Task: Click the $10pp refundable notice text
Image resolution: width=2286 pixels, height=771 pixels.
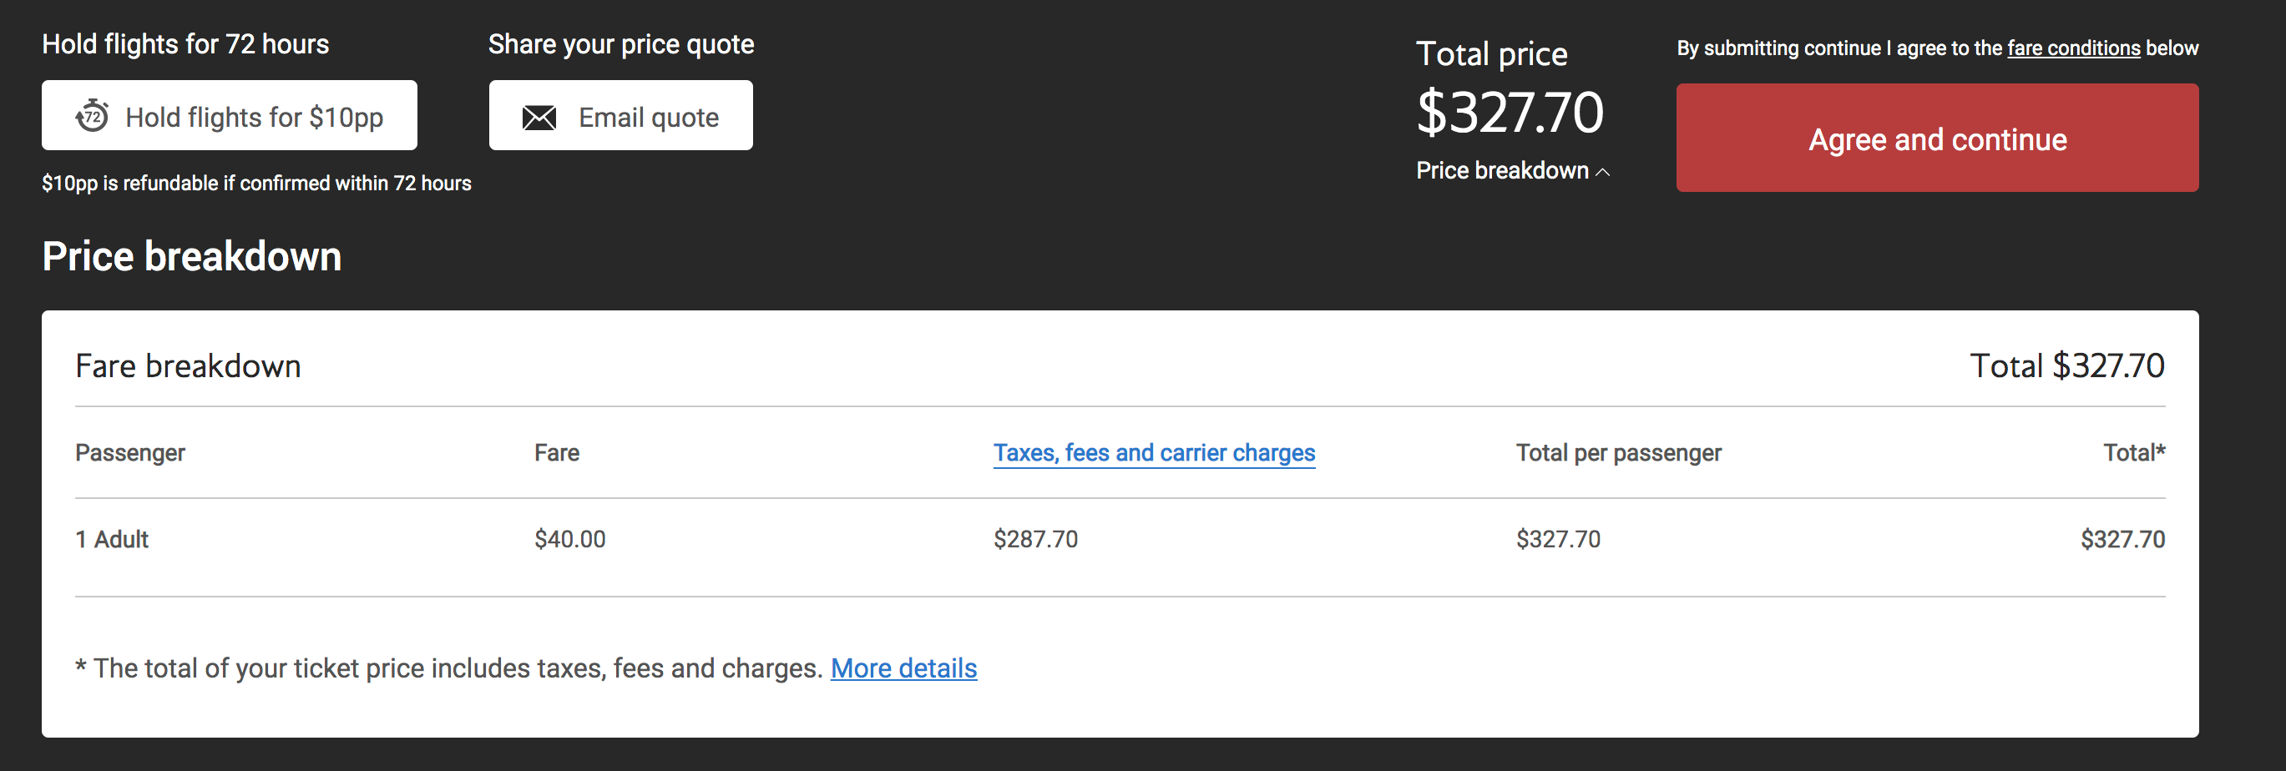Action: tap(256, 184)
